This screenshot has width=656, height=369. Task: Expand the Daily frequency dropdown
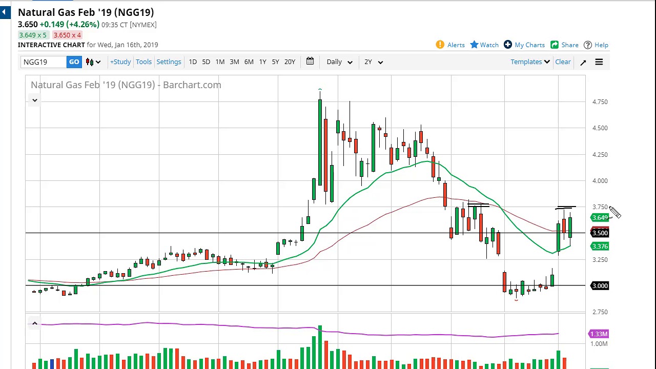coord(339,62)
